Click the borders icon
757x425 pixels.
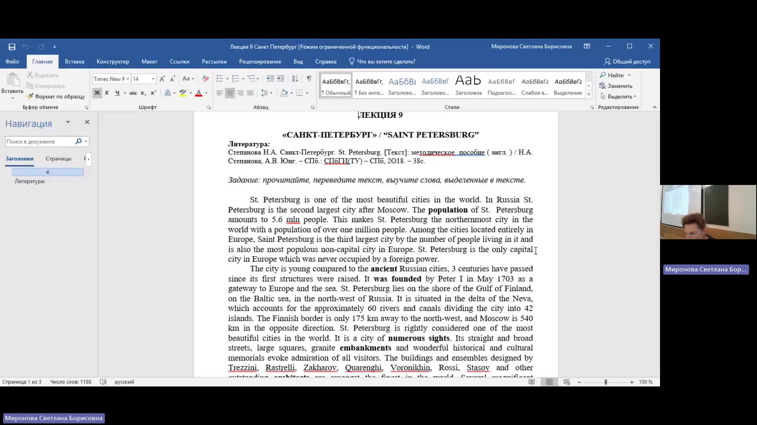coord(299,93)
